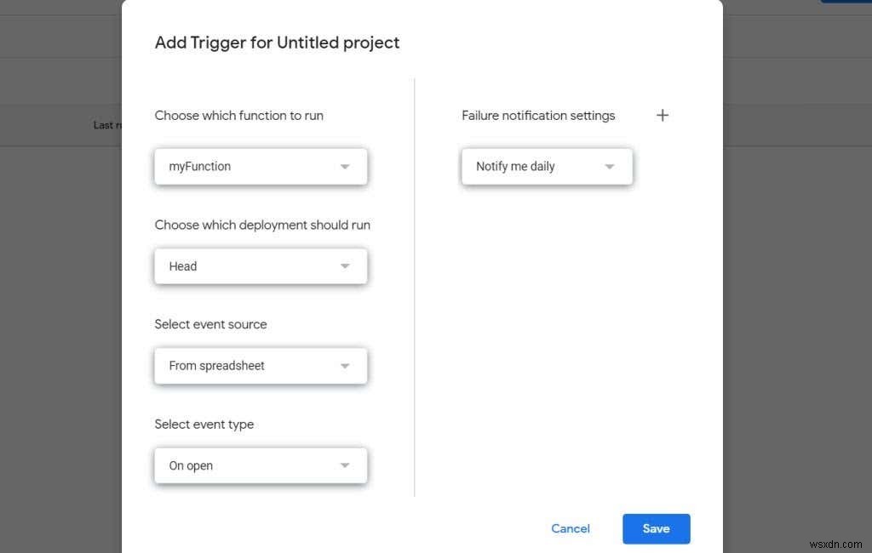The width and height of the screenshot is (872, 553).
Task: Click the Head dropdown chevron
Action: (345, 265)
